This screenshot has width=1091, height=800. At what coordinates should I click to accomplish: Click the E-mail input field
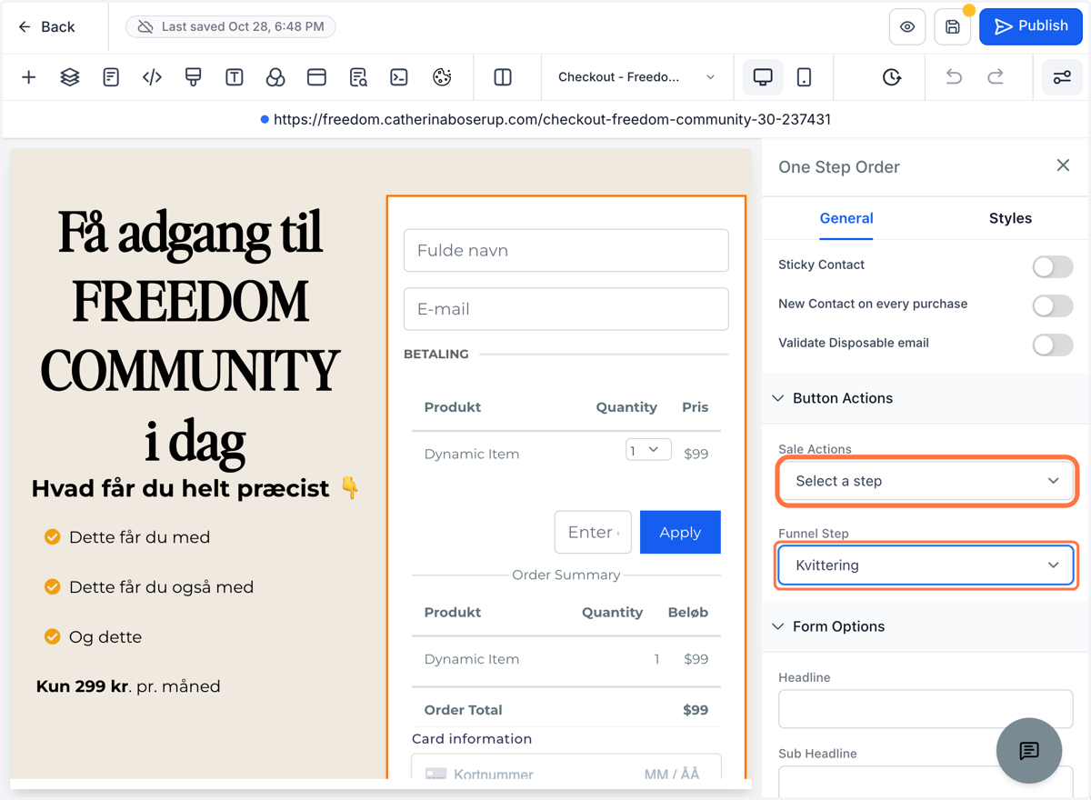coord(566,309)
